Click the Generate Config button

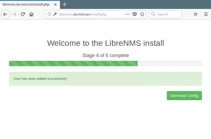coord(184,96)
